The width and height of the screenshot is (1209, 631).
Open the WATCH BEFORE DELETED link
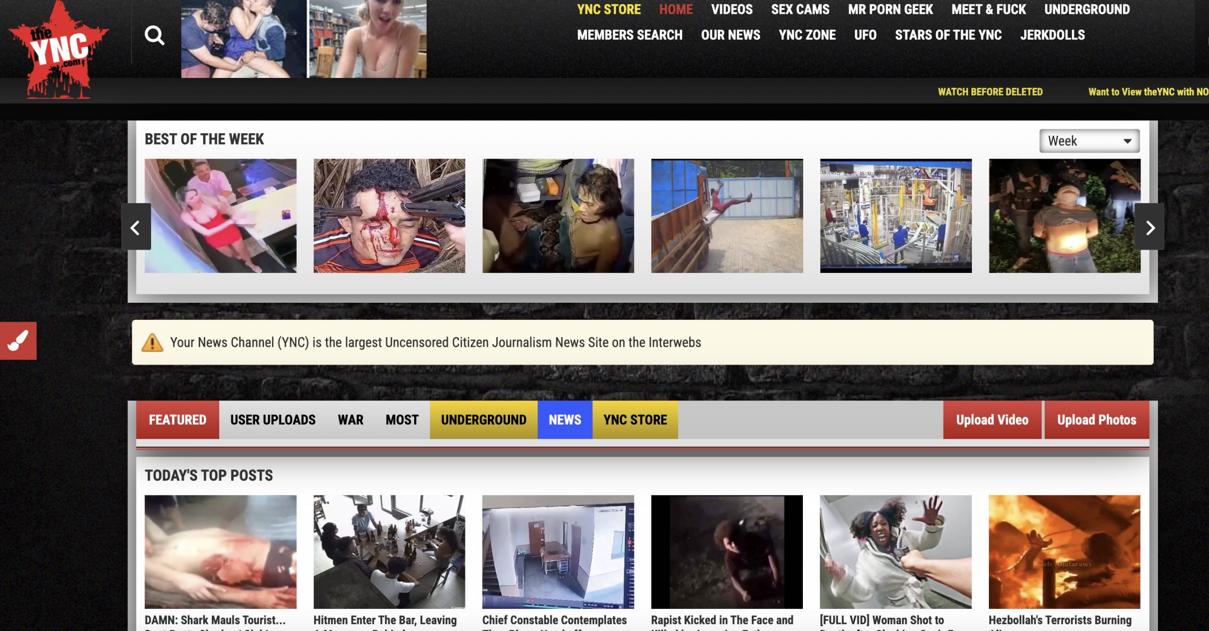click(990, 93)
